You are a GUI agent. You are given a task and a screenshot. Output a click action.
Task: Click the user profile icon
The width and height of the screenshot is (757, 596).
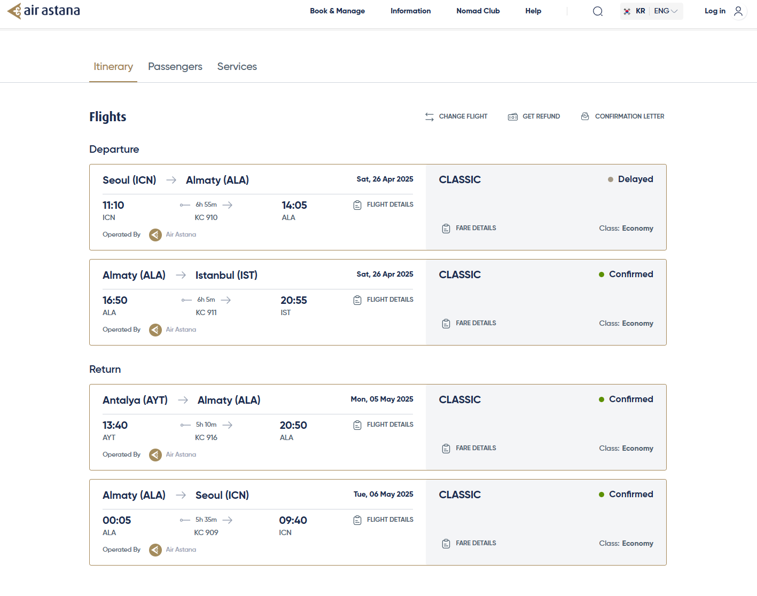(738, 11)
